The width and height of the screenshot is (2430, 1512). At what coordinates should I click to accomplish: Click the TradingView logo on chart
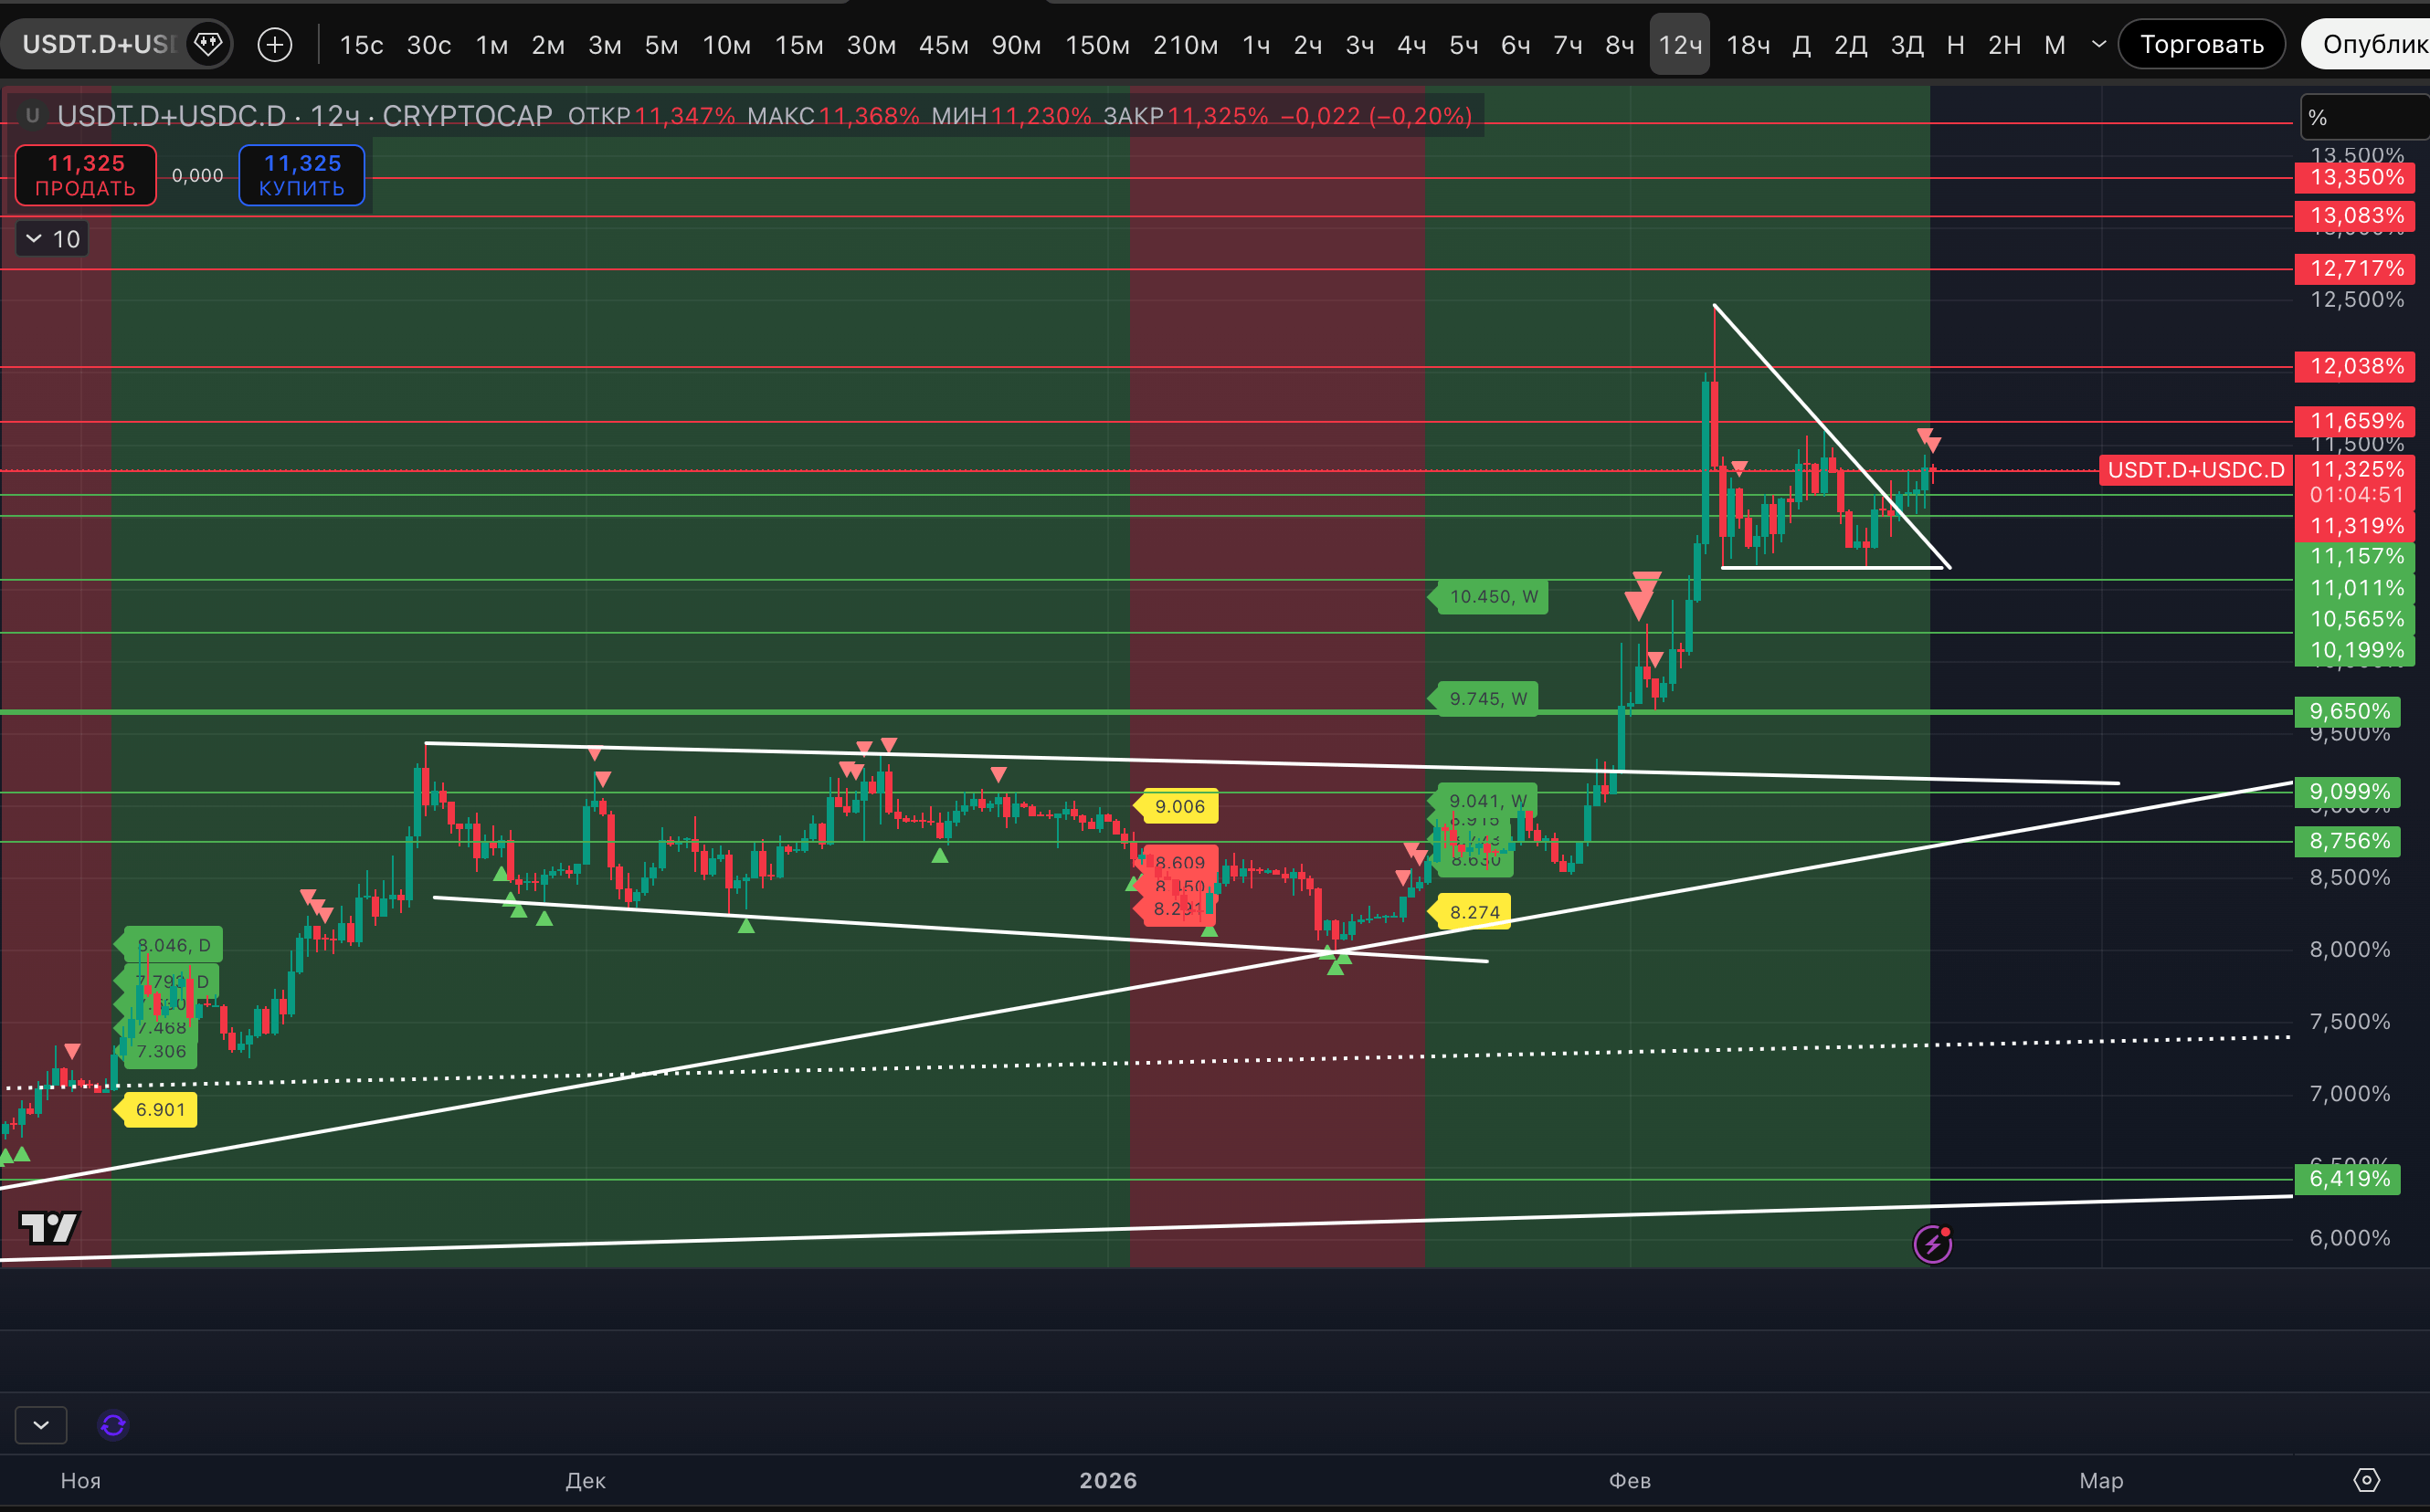point(49,1228)
